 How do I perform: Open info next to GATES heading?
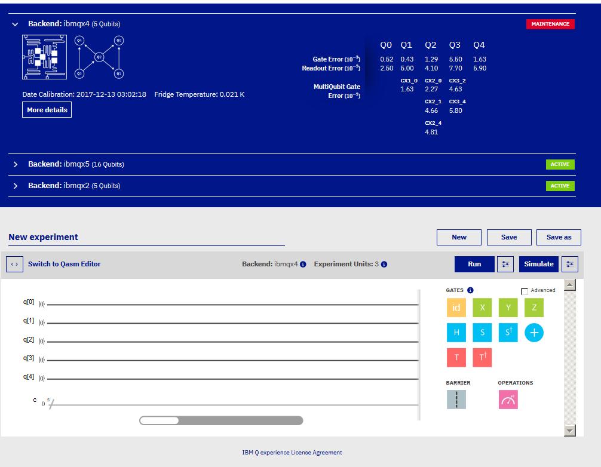click(x=470, y=290)
